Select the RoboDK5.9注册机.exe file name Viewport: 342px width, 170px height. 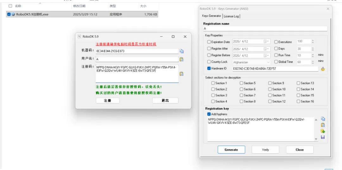32,15
